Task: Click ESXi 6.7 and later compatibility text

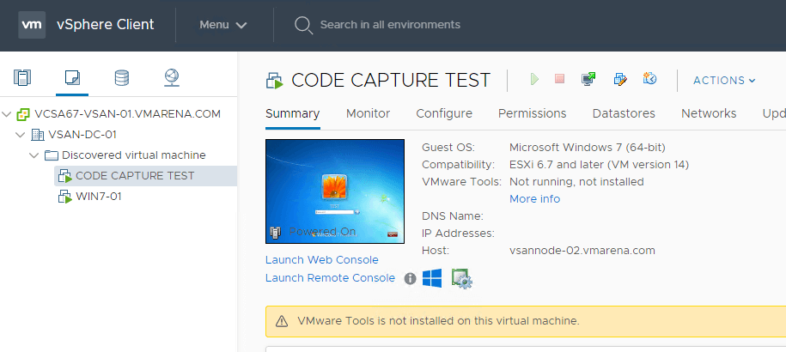Action: tap(599, 165)
